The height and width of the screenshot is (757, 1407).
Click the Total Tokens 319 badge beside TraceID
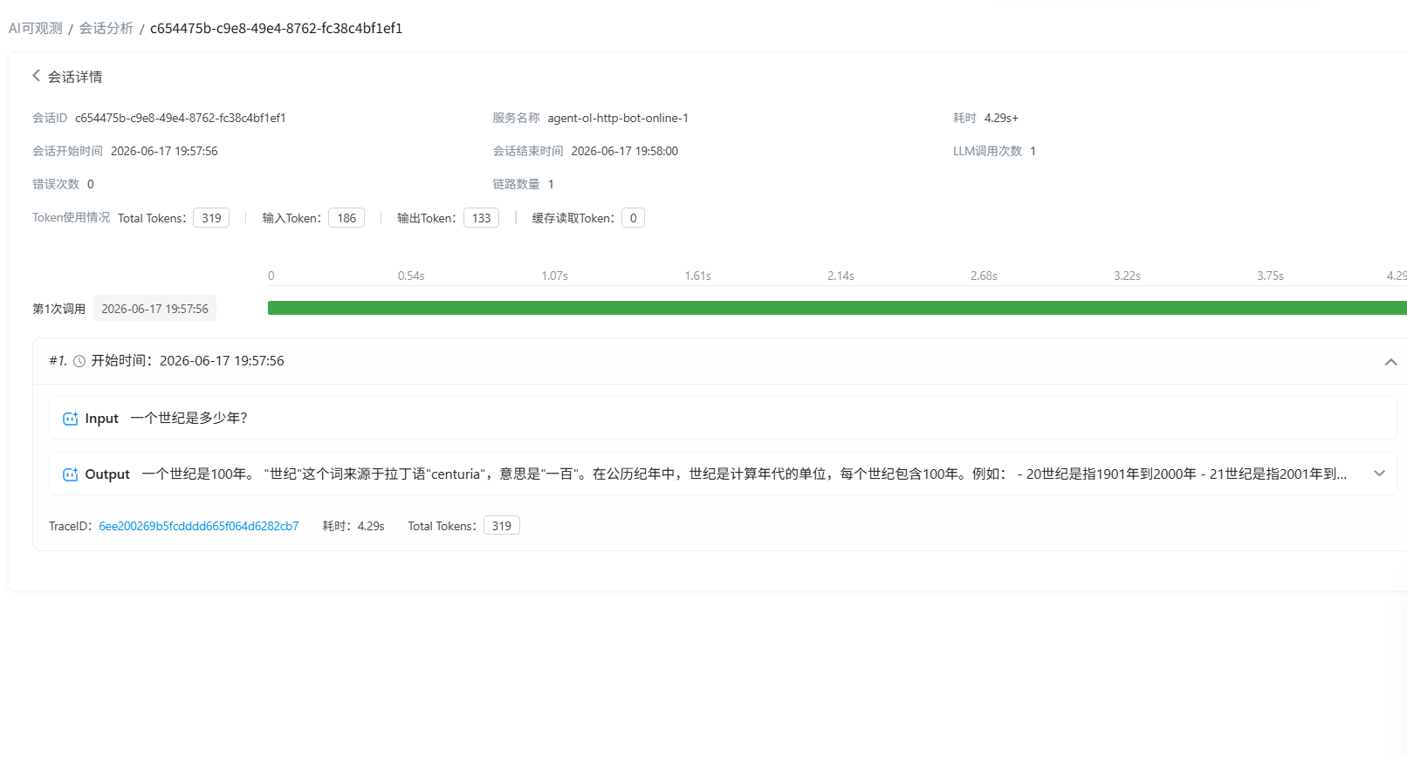[x=502, y=526]
